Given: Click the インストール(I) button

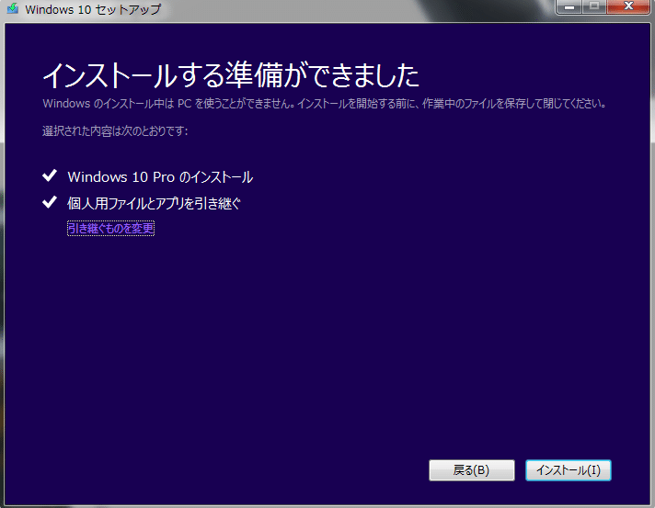Looking at the screenshot, I should point(569,470).
